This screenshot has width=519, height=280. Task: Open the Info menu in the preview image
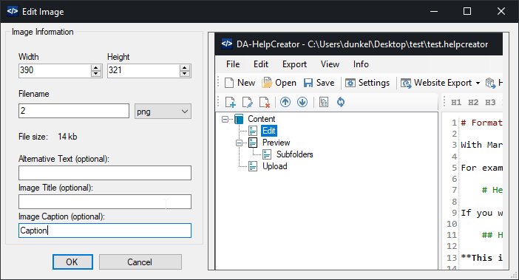tap(361, 64)
